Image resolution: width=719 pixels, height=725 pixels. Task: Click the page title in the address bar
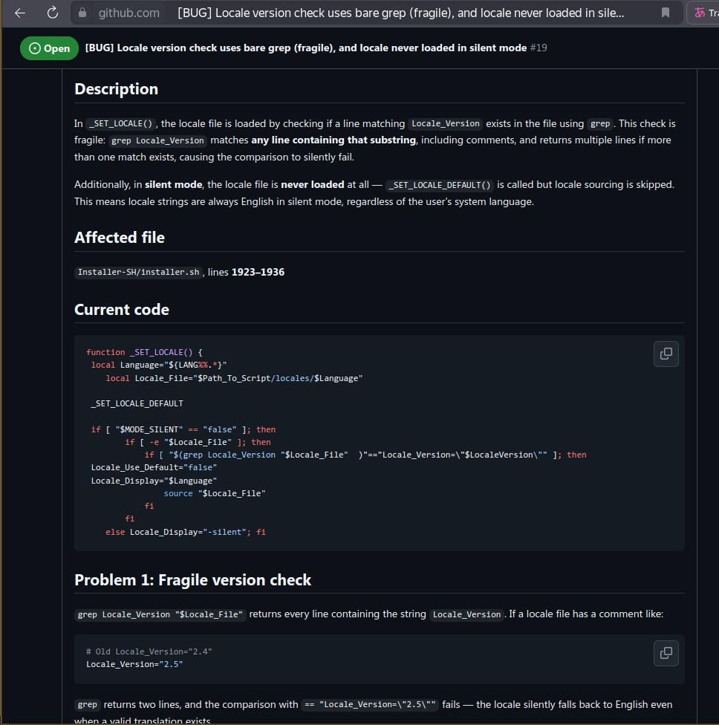[401, 13]
